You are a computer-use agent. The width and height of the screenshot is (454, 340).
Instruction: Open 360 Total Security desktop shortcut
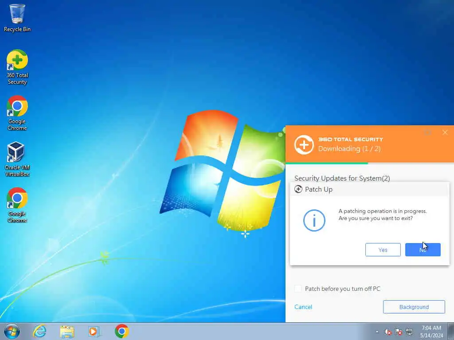[17, 67]
